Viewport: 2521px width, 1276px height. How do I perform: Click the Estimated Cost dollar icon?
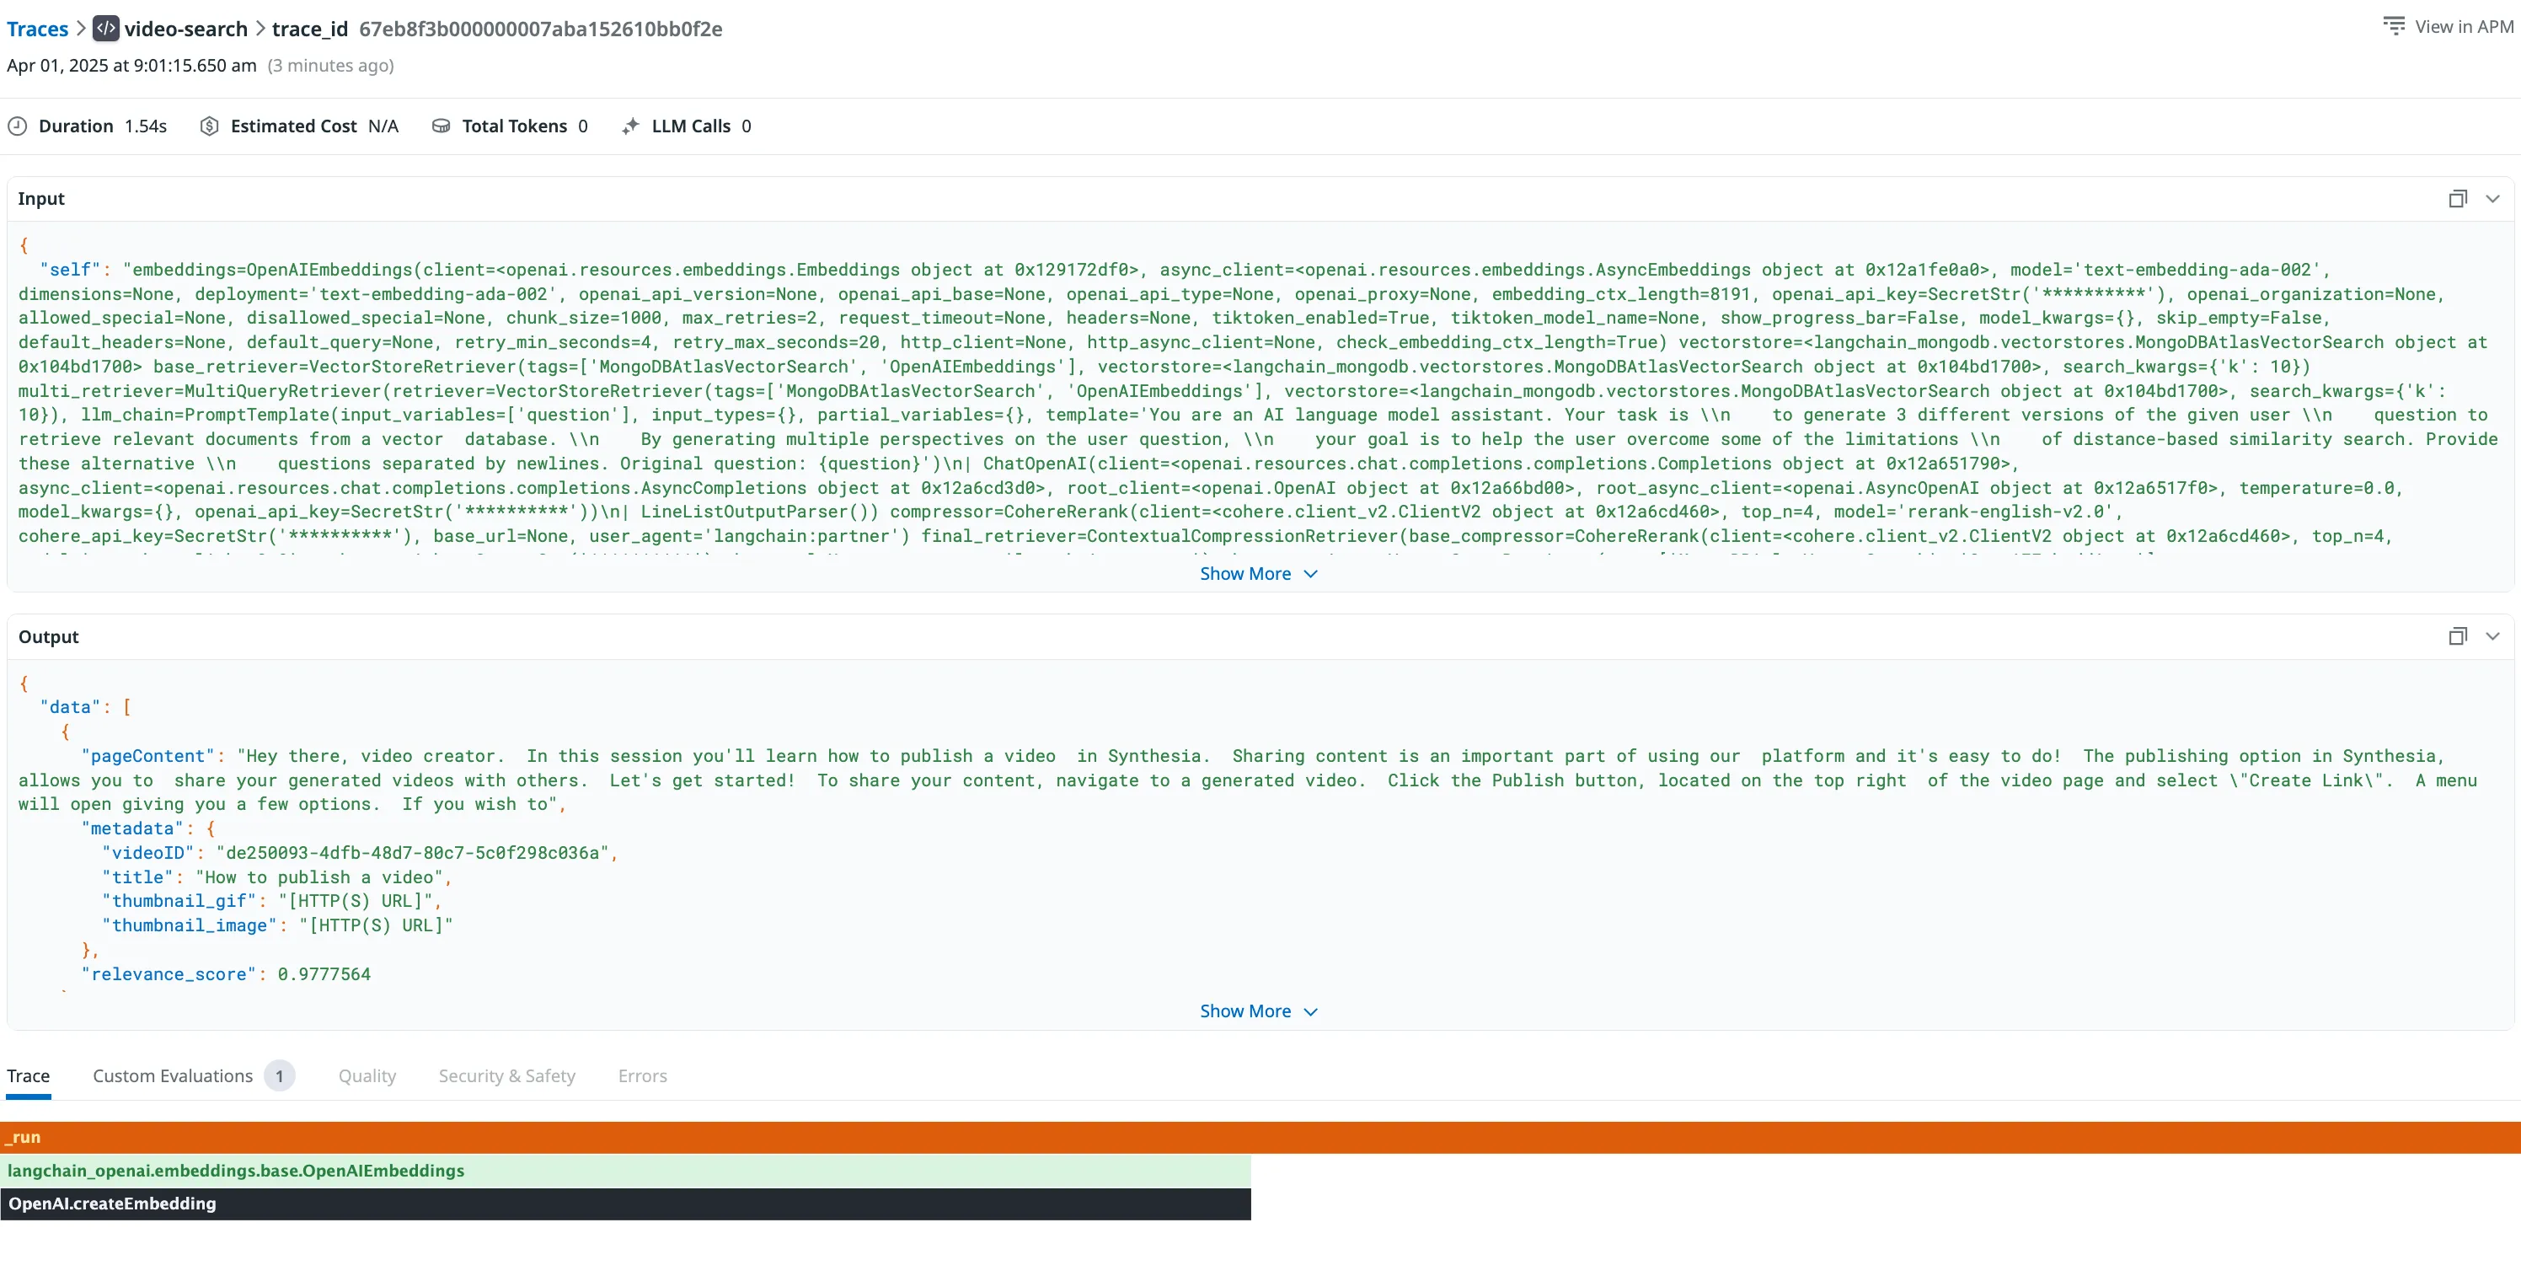[208, 126]
